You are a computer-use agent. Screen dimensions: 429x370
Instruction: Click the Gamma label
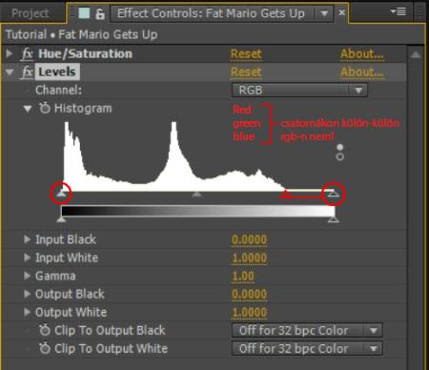click(55, 276)
